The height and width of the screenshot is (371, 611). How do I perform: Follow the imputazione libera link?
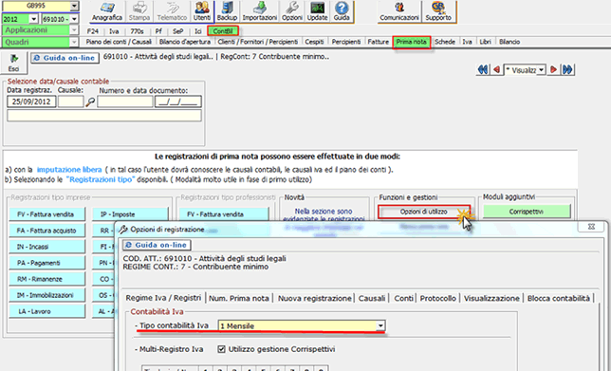pyautogui.click(x=69, y=170)
